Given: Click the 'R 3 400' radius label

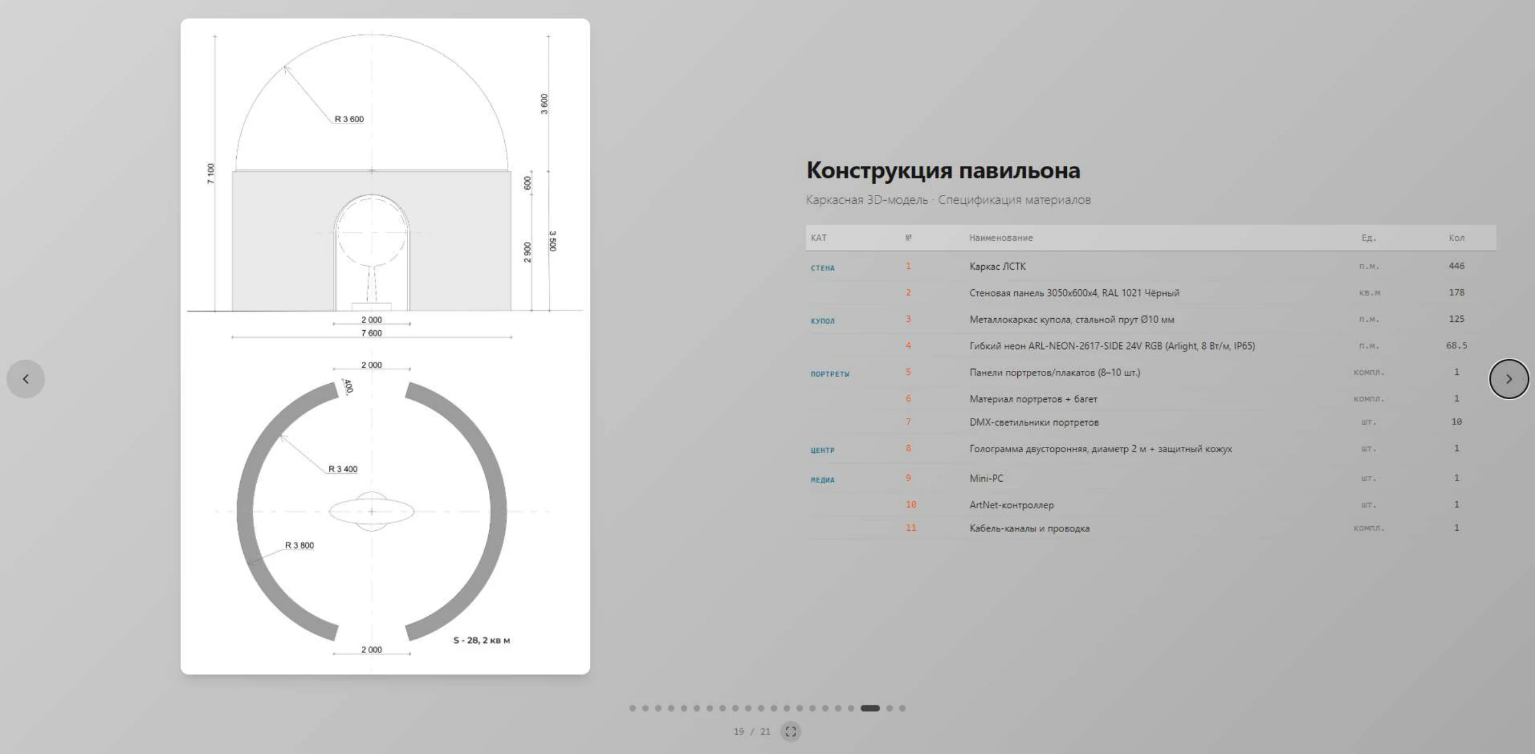Looking at the screenshot, I should pos(342,469).
